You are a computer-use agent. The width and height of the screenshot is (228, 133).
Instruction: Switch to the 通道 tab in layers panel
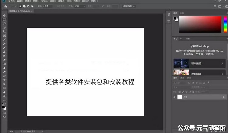pos(182,78)
